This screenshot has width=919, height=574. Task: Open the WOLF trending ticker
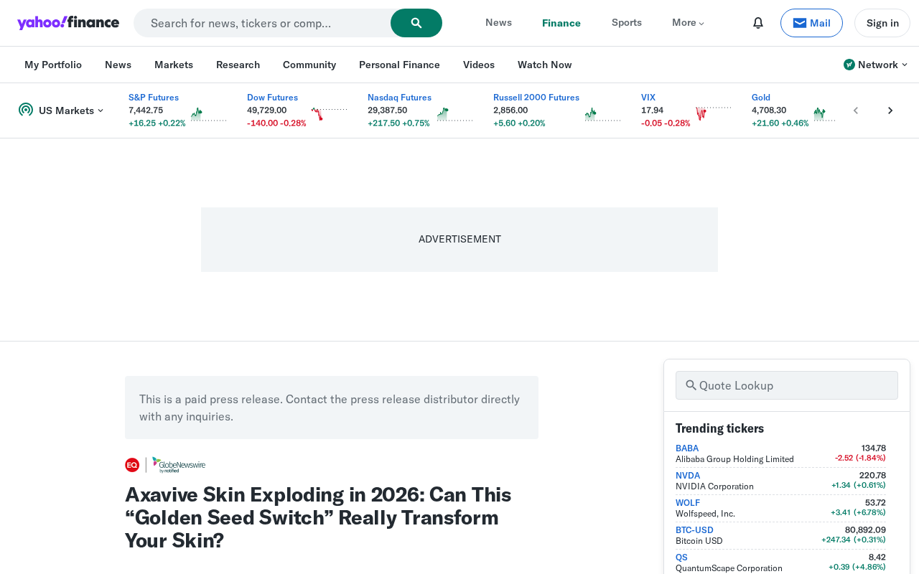(x=688, y=503)
